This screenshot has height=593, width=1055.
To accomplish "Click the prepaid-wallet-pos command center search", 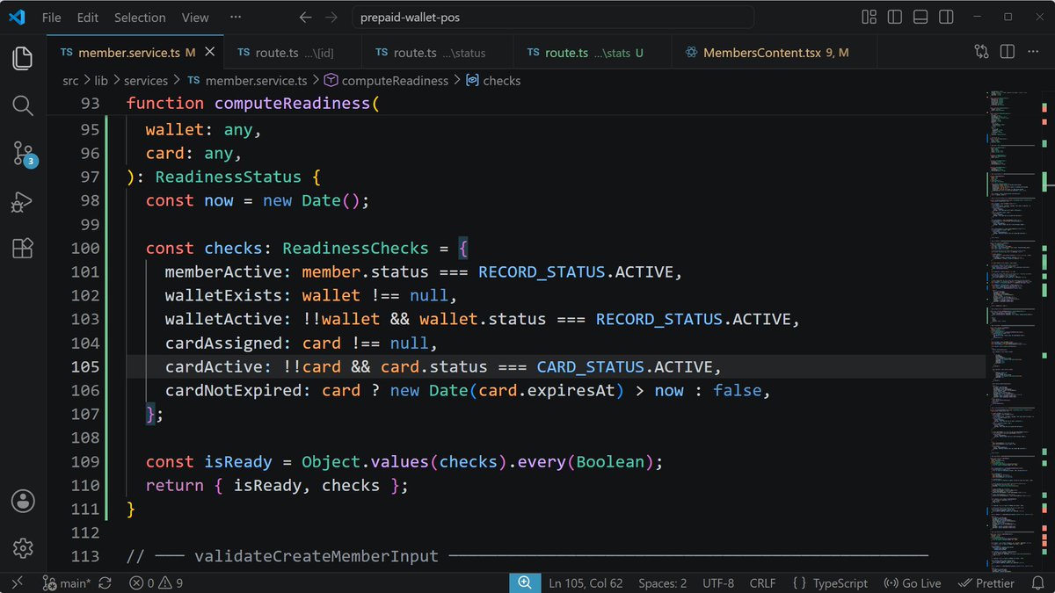I will [552, 17].
